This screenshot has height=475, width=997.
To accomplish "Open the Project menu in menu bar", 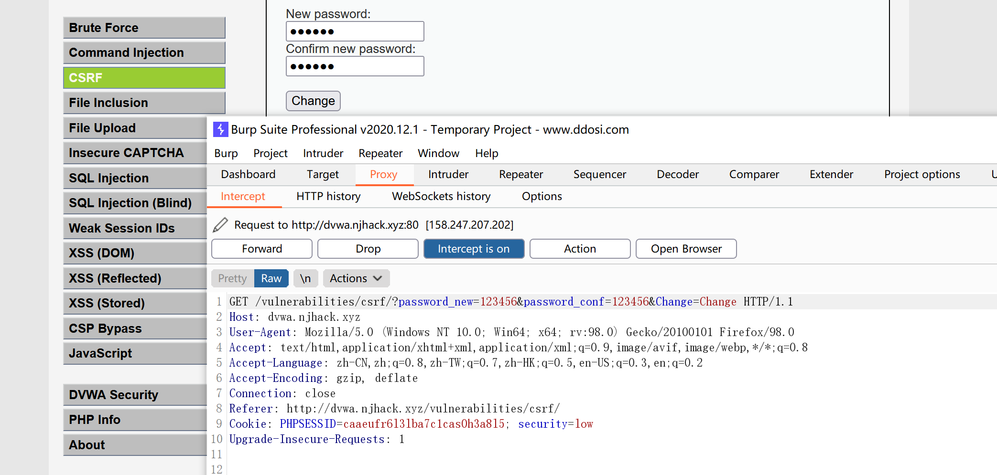I will tap(270, 153).
